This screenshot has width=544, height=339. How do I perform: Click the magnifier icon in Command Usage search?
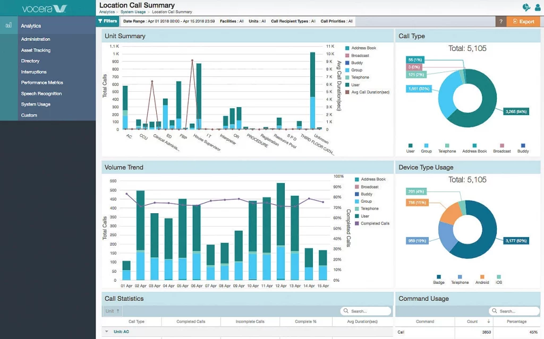(x=494, y=311)
